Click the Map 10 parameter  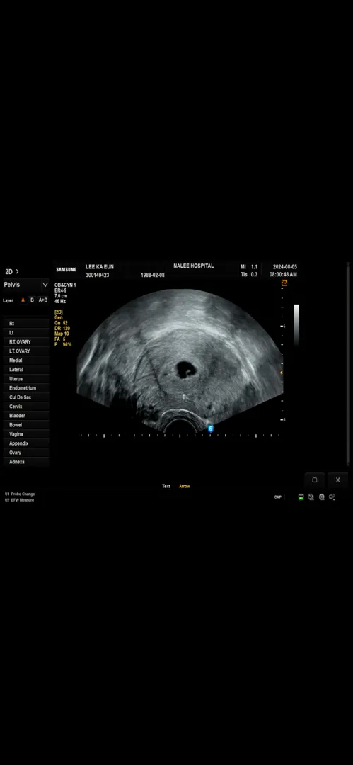pos(62,334)
